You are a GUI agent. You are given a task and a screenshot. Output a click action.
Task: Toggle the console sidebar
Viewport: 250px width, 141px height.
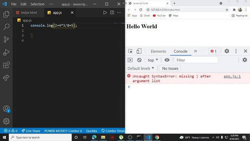click(130, 60)
